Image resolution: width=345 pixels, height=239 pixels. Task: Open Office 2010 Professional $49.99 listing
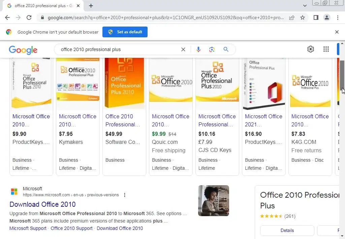click(x=123, y=120)
